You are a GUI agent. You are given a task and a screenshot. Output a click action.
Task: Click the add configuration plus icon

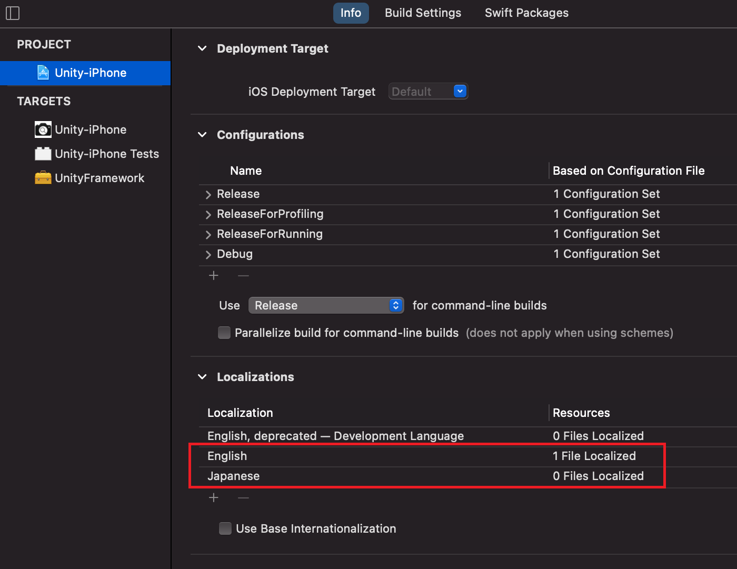tap(214, 275)
